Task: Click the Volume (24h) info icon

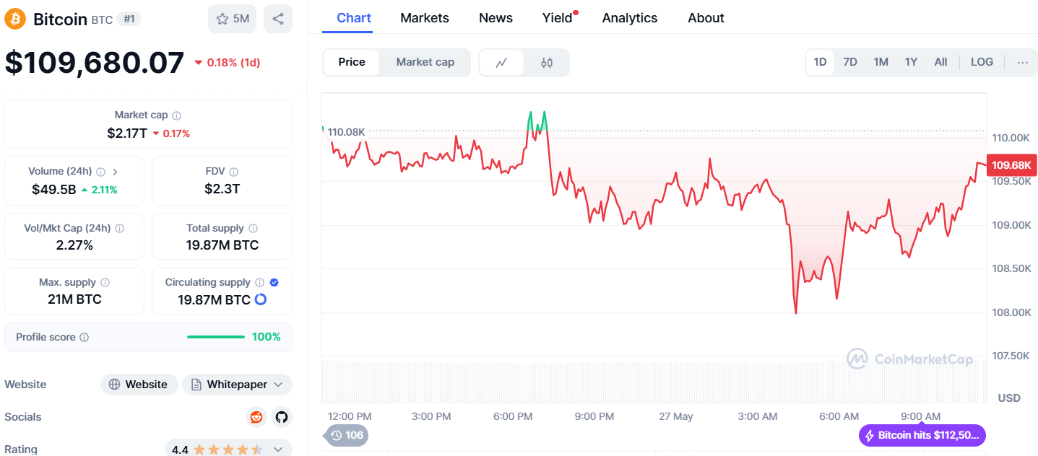Action: (101, 172)
